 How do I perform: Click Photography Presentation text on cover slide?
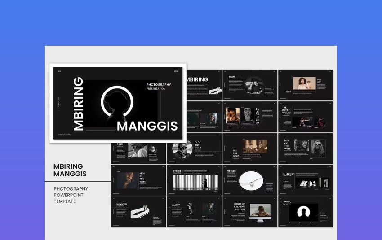(159, 87)
